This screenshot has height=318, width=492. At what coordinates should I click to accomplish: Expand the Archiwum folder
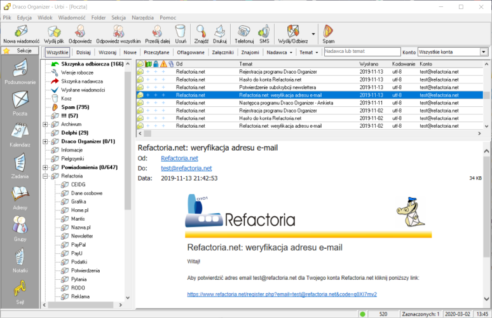click(45, 124)
